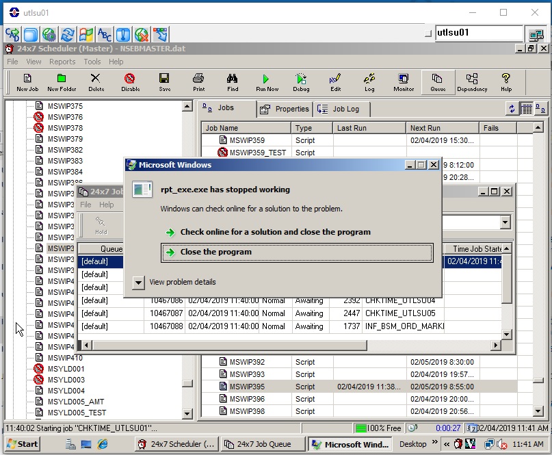This screenshot has width=552, height=455.
Task: Open the Help menu in the Job Queue window
Action: (x=106, y=205)
